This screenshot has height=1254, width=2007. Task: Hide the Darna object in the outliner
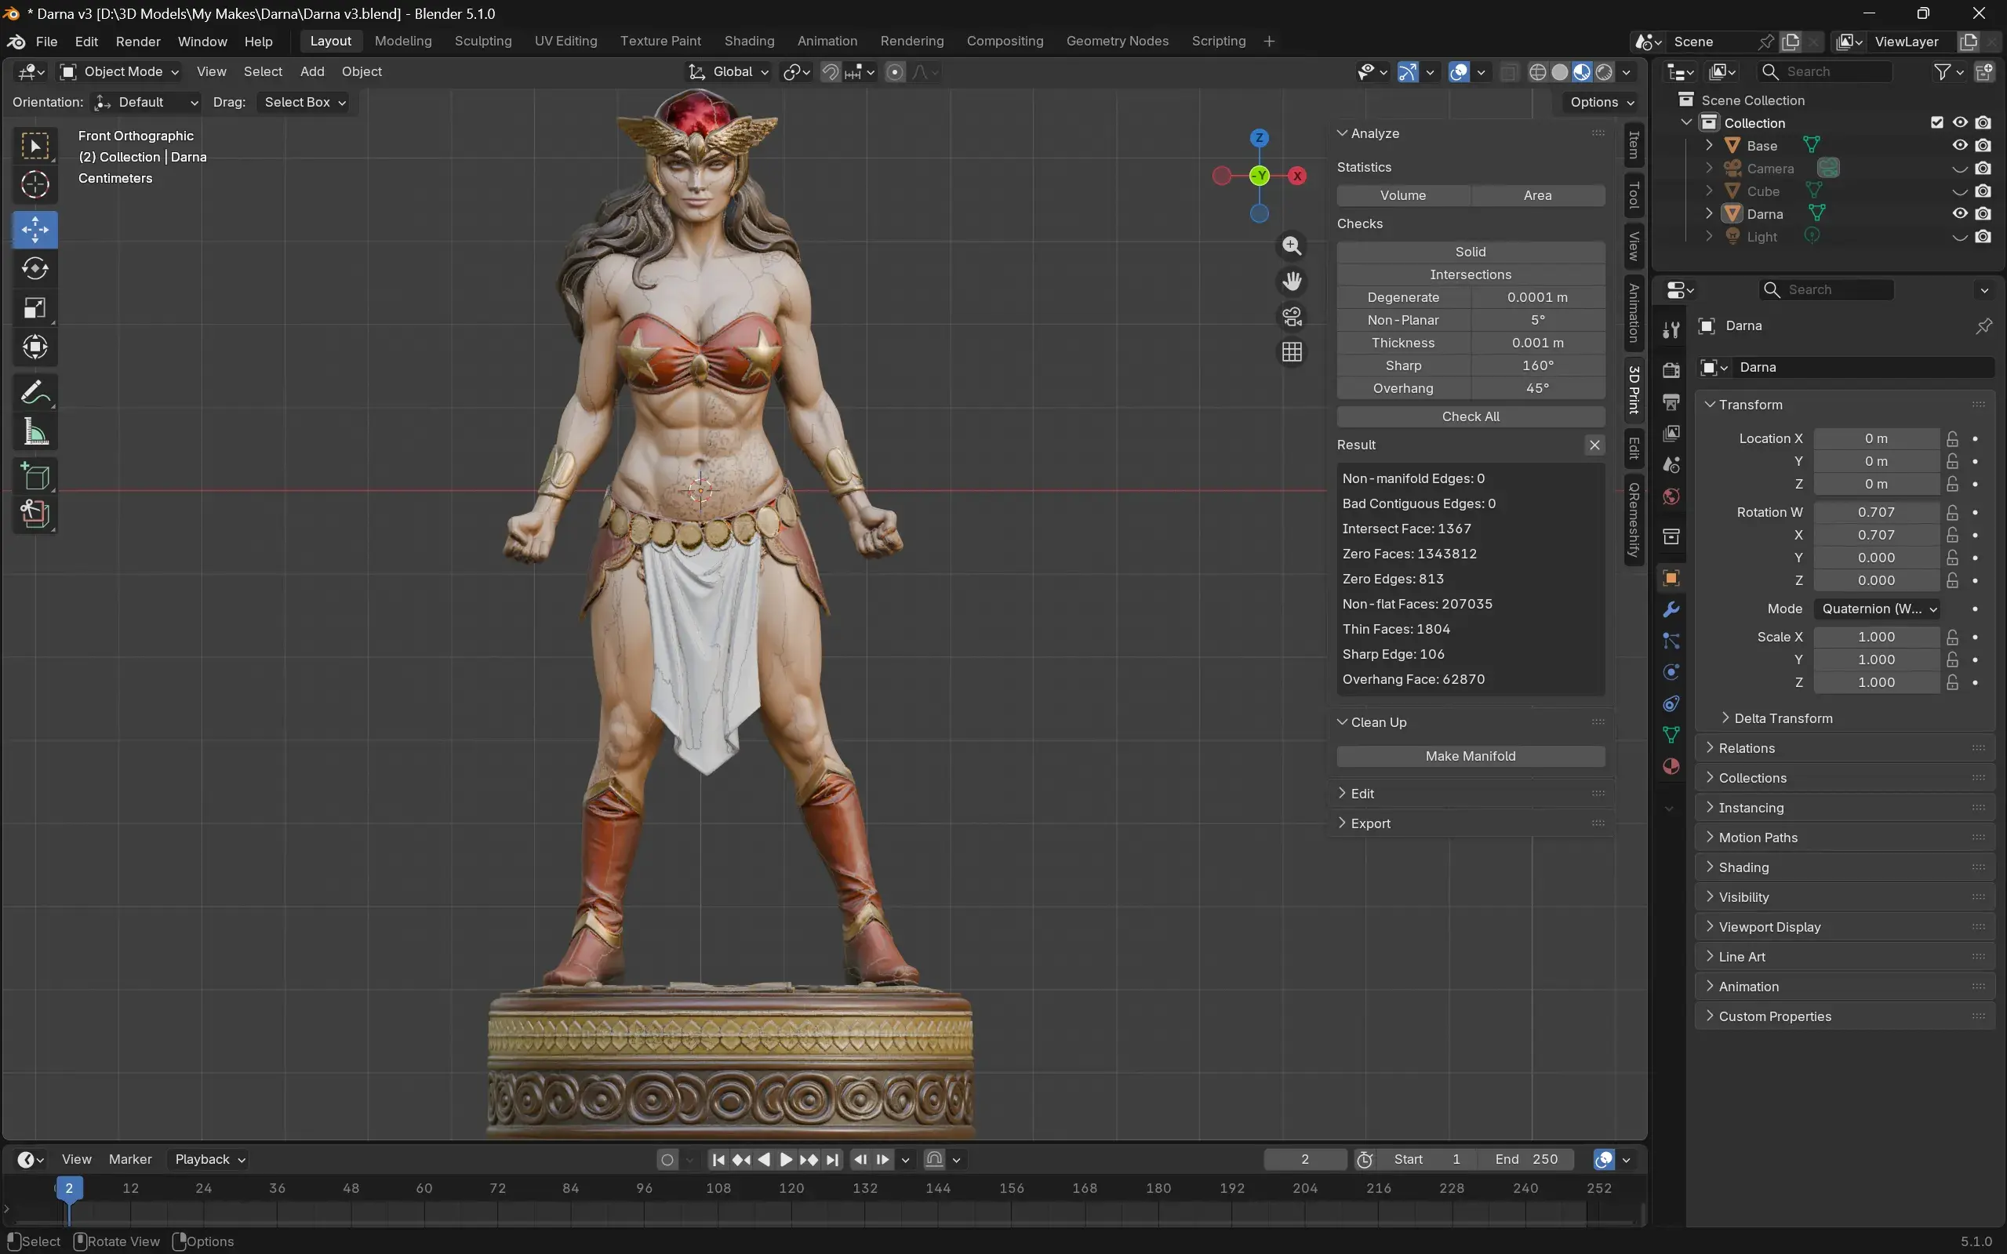click(1960, 213)
